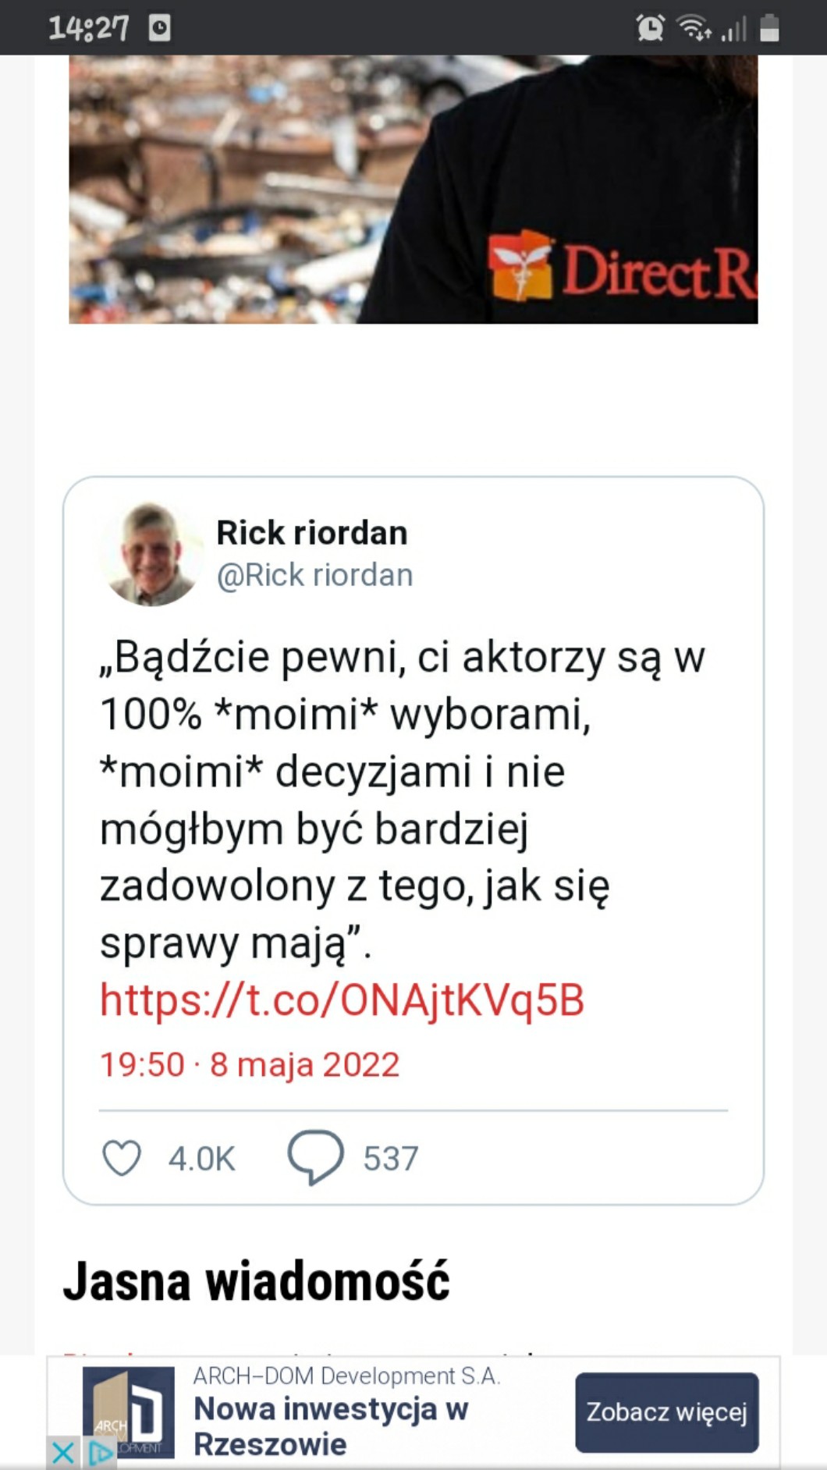Tap the reply speech bubble icon
Image resolution: width=827 pixels, height=1470 pixels.
315,1158
